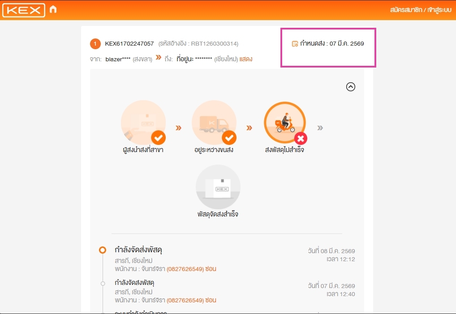Viewport: 456px width, 314px height.
Task: Collapse tracking details with circled chevron
Action: click(x=350, y=87)
